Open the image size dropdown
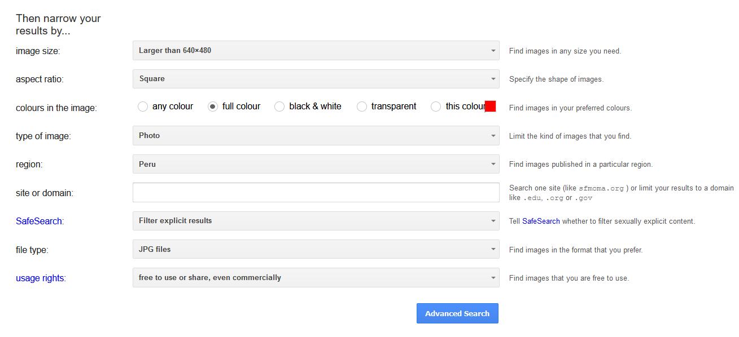 [x=316, y=51]
